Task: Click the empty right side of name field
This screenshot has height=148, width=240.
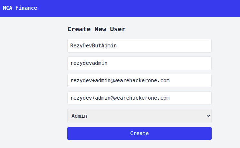Action: pos(180,46)
